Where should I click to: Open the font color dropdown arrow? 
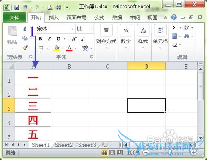click(x=75, y=48)
